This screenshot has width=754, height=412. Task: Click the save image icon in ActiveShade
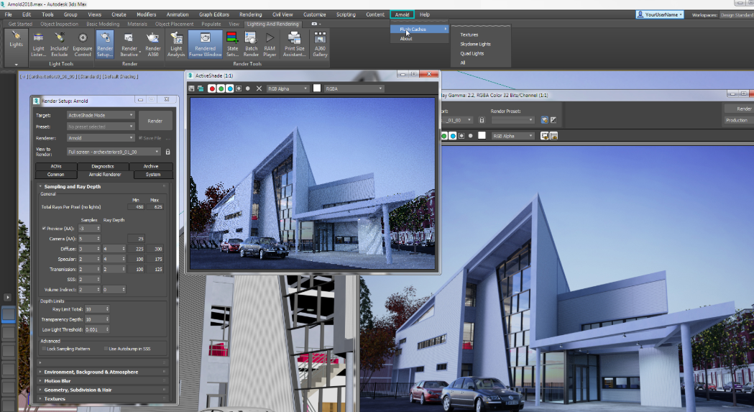pos(191,88)
